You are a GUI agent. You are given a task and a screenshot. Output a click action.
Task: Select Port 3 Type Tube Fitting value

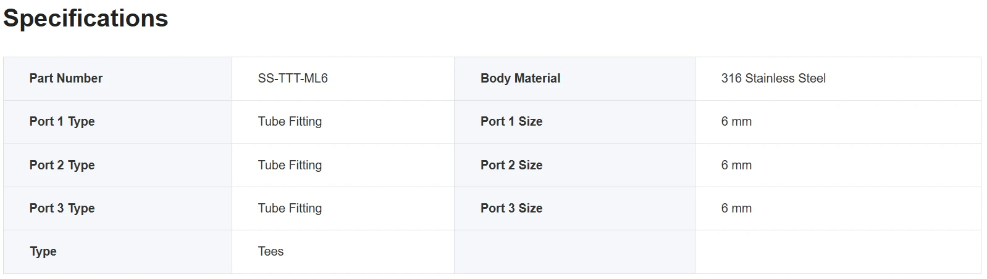tap(290, 208)
